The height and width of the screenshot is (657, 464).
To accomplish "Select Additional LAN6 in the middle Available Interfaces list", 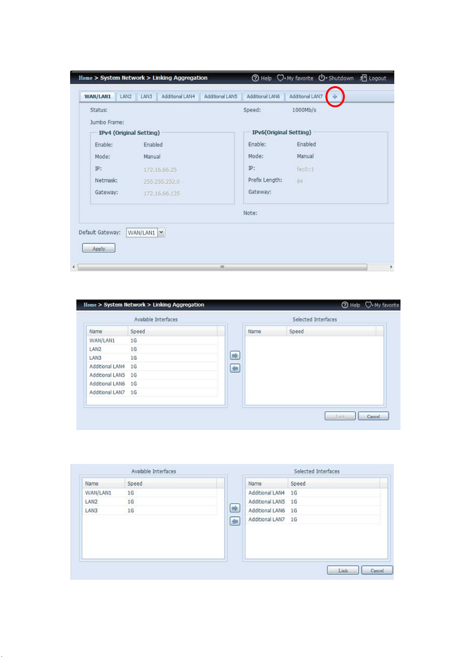I will point(152,384).
